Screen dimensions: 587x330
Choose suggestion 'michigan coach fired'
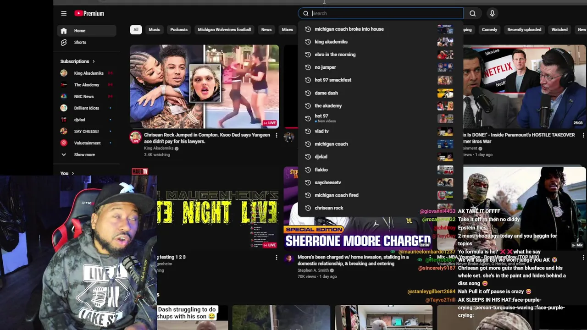pos(380,195)
